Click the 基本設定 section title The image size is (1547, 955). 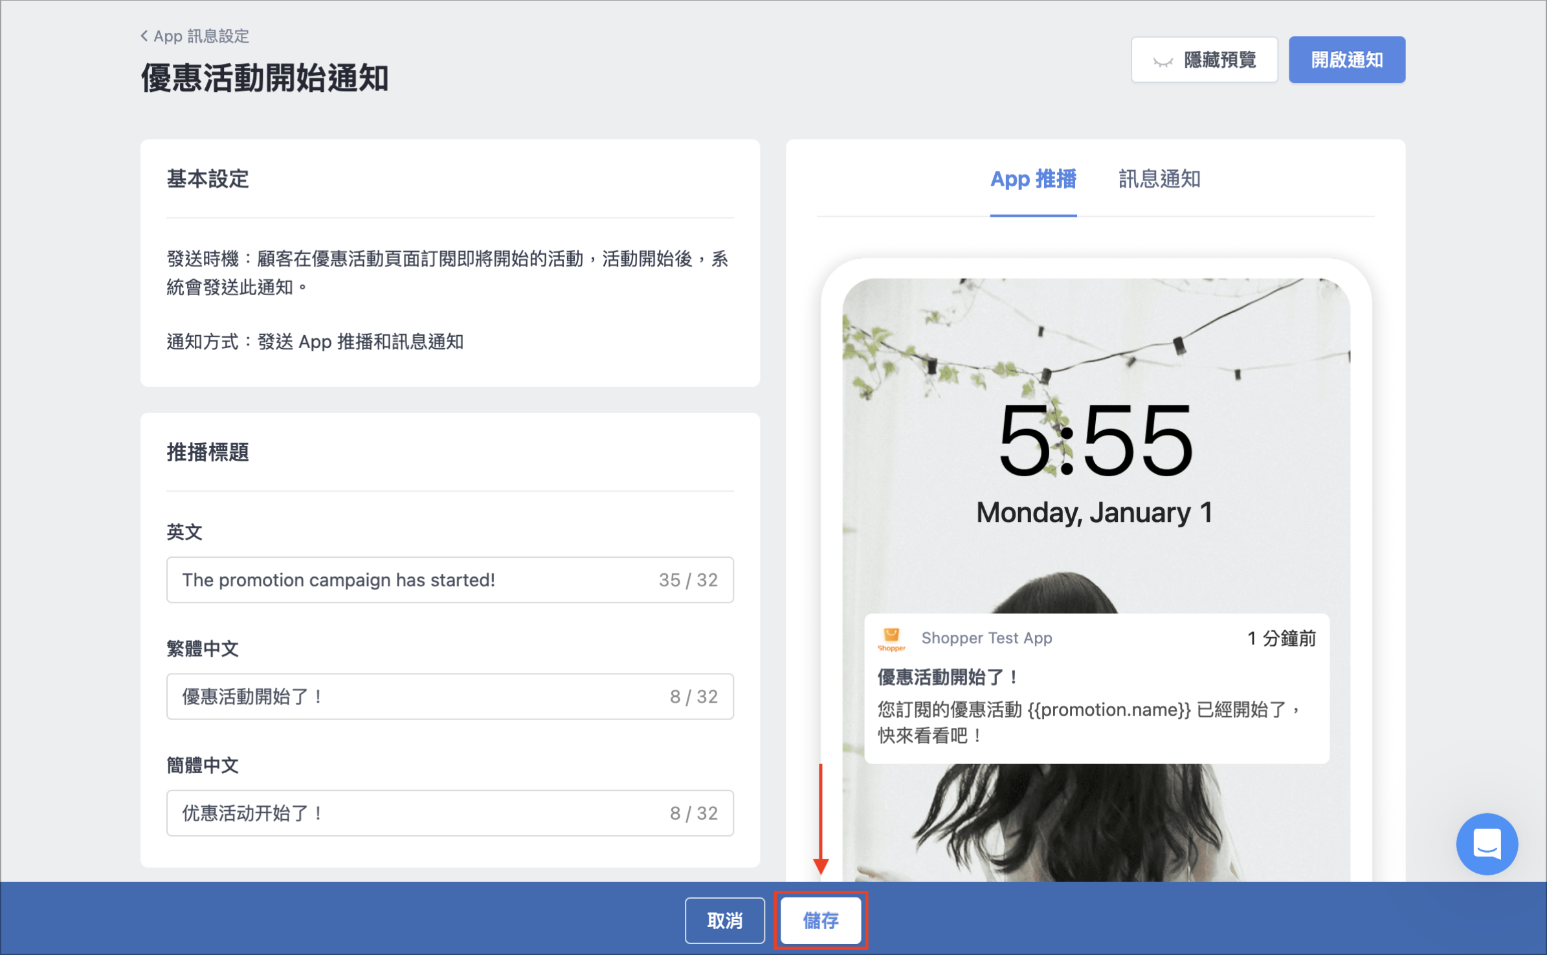coord(208,179)
